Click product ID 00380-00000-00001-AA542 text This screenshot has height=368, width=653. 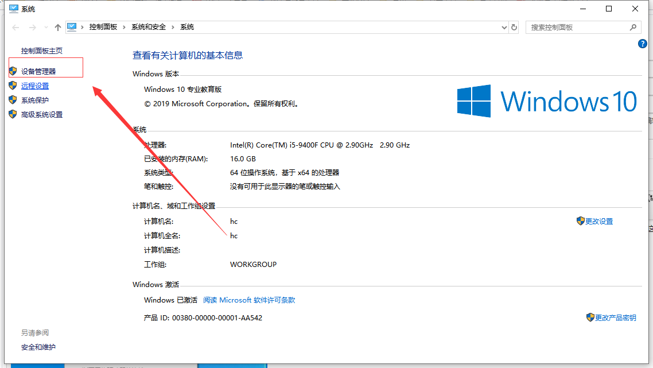[217, 317]
